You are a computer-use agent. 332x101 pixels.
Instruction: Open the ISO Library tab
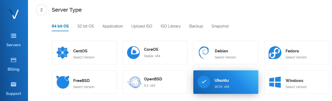(171, 26)
